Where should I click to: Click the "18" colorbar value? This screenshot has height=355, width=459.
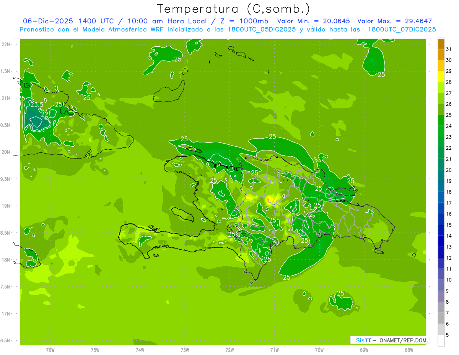(449, 192)
